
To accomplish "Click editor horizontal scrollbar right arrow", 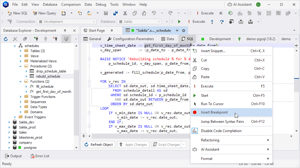I will pyautogui.click(x=291, y=136).
